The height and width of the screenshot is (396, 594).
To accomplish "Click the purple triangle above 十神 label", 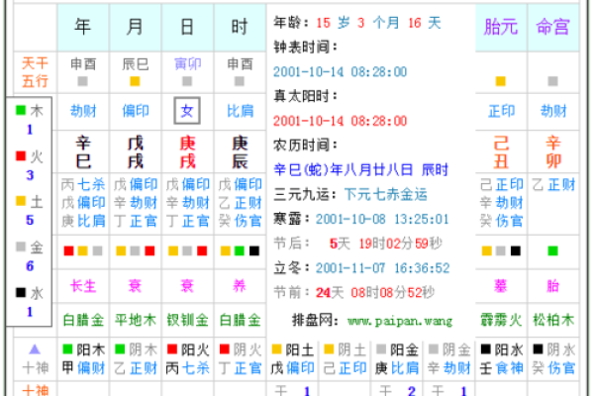I will pyautogui.click(x=35, y=349).
